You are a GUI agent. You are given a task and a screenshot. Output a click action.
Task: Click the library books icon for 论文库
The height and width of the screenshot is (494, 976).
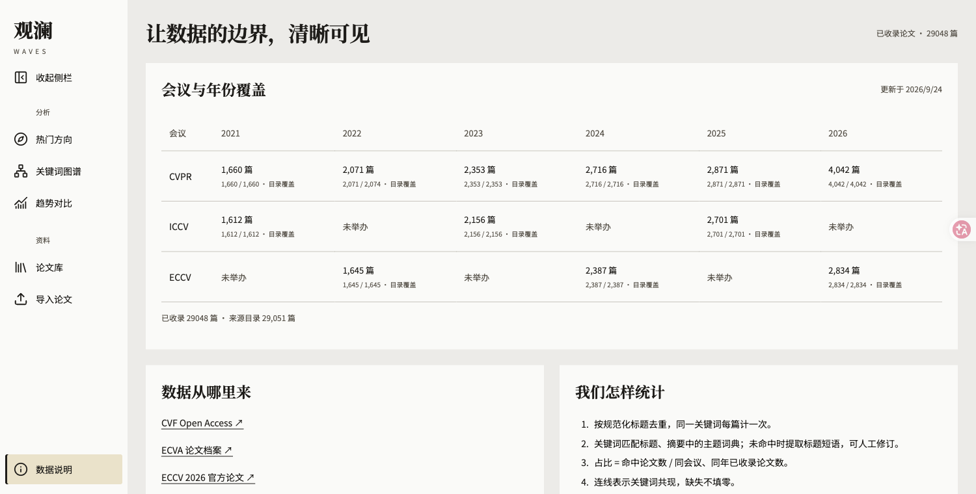tap(21, 267)
